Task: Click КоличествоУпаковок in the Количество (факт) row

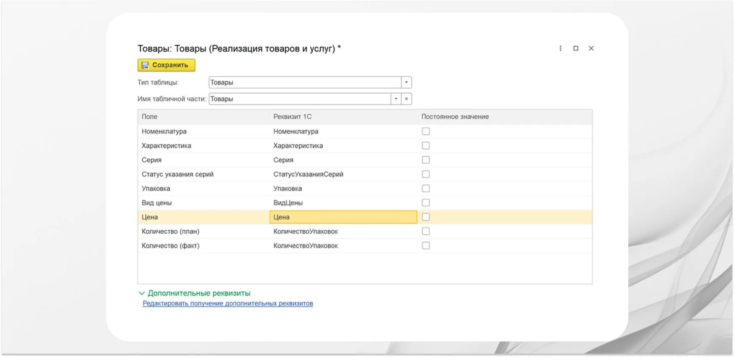Action: click(x=343, y=245)
